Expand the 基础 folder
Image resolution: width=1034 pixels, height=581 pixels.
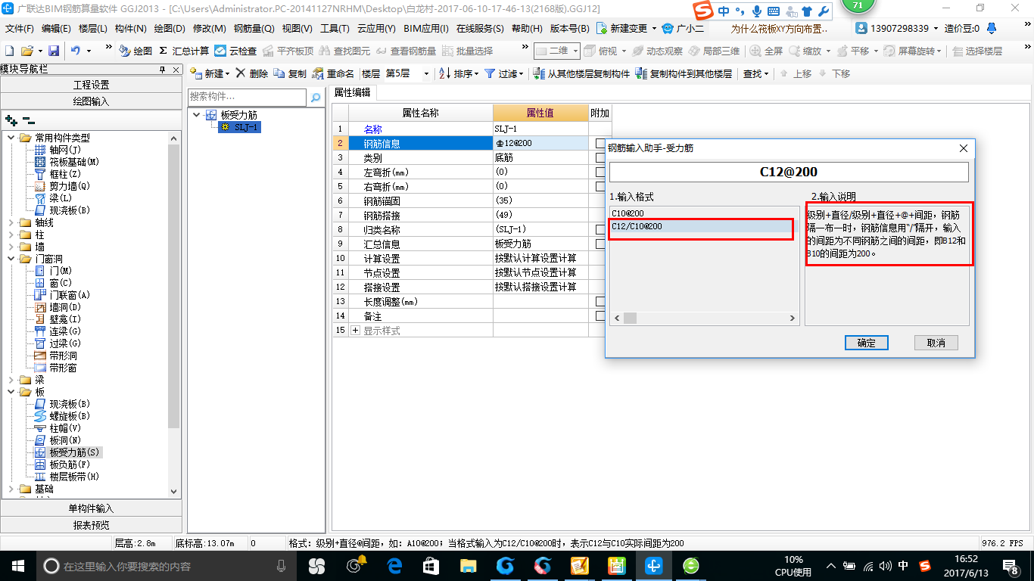click(11, 489)
